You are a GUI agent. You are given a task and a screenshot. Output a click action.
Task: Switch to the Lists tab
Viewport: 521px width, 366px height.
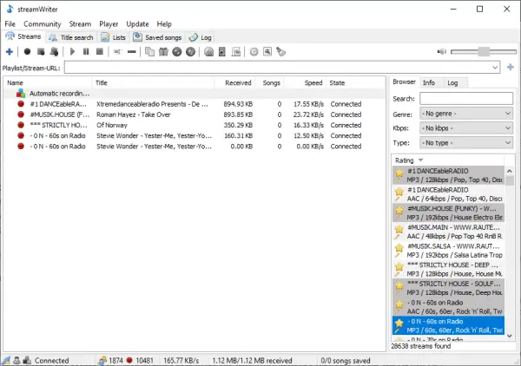pyautogui.click(x=114, y=37)
